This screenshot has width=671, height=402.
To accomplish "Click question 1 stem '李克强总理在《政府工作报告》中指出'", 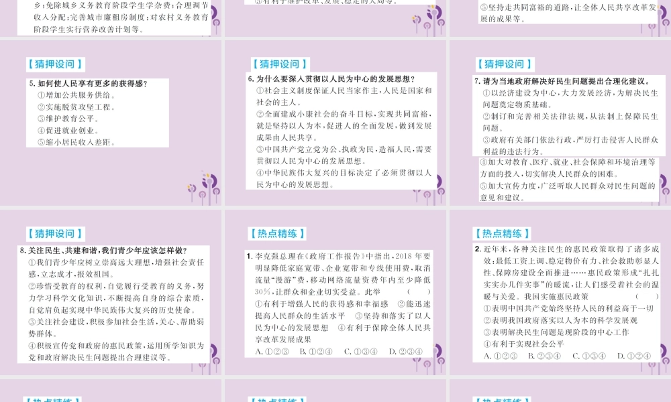I will (323, 257).
